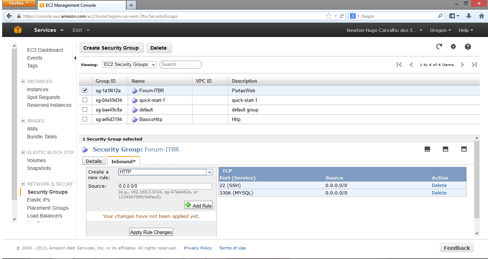
Task: Click the quick-start-1 row group icon
Action: point(135,100)
